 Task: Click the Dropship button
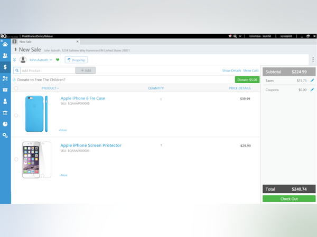pyautogui.click(x=76, y=60)
